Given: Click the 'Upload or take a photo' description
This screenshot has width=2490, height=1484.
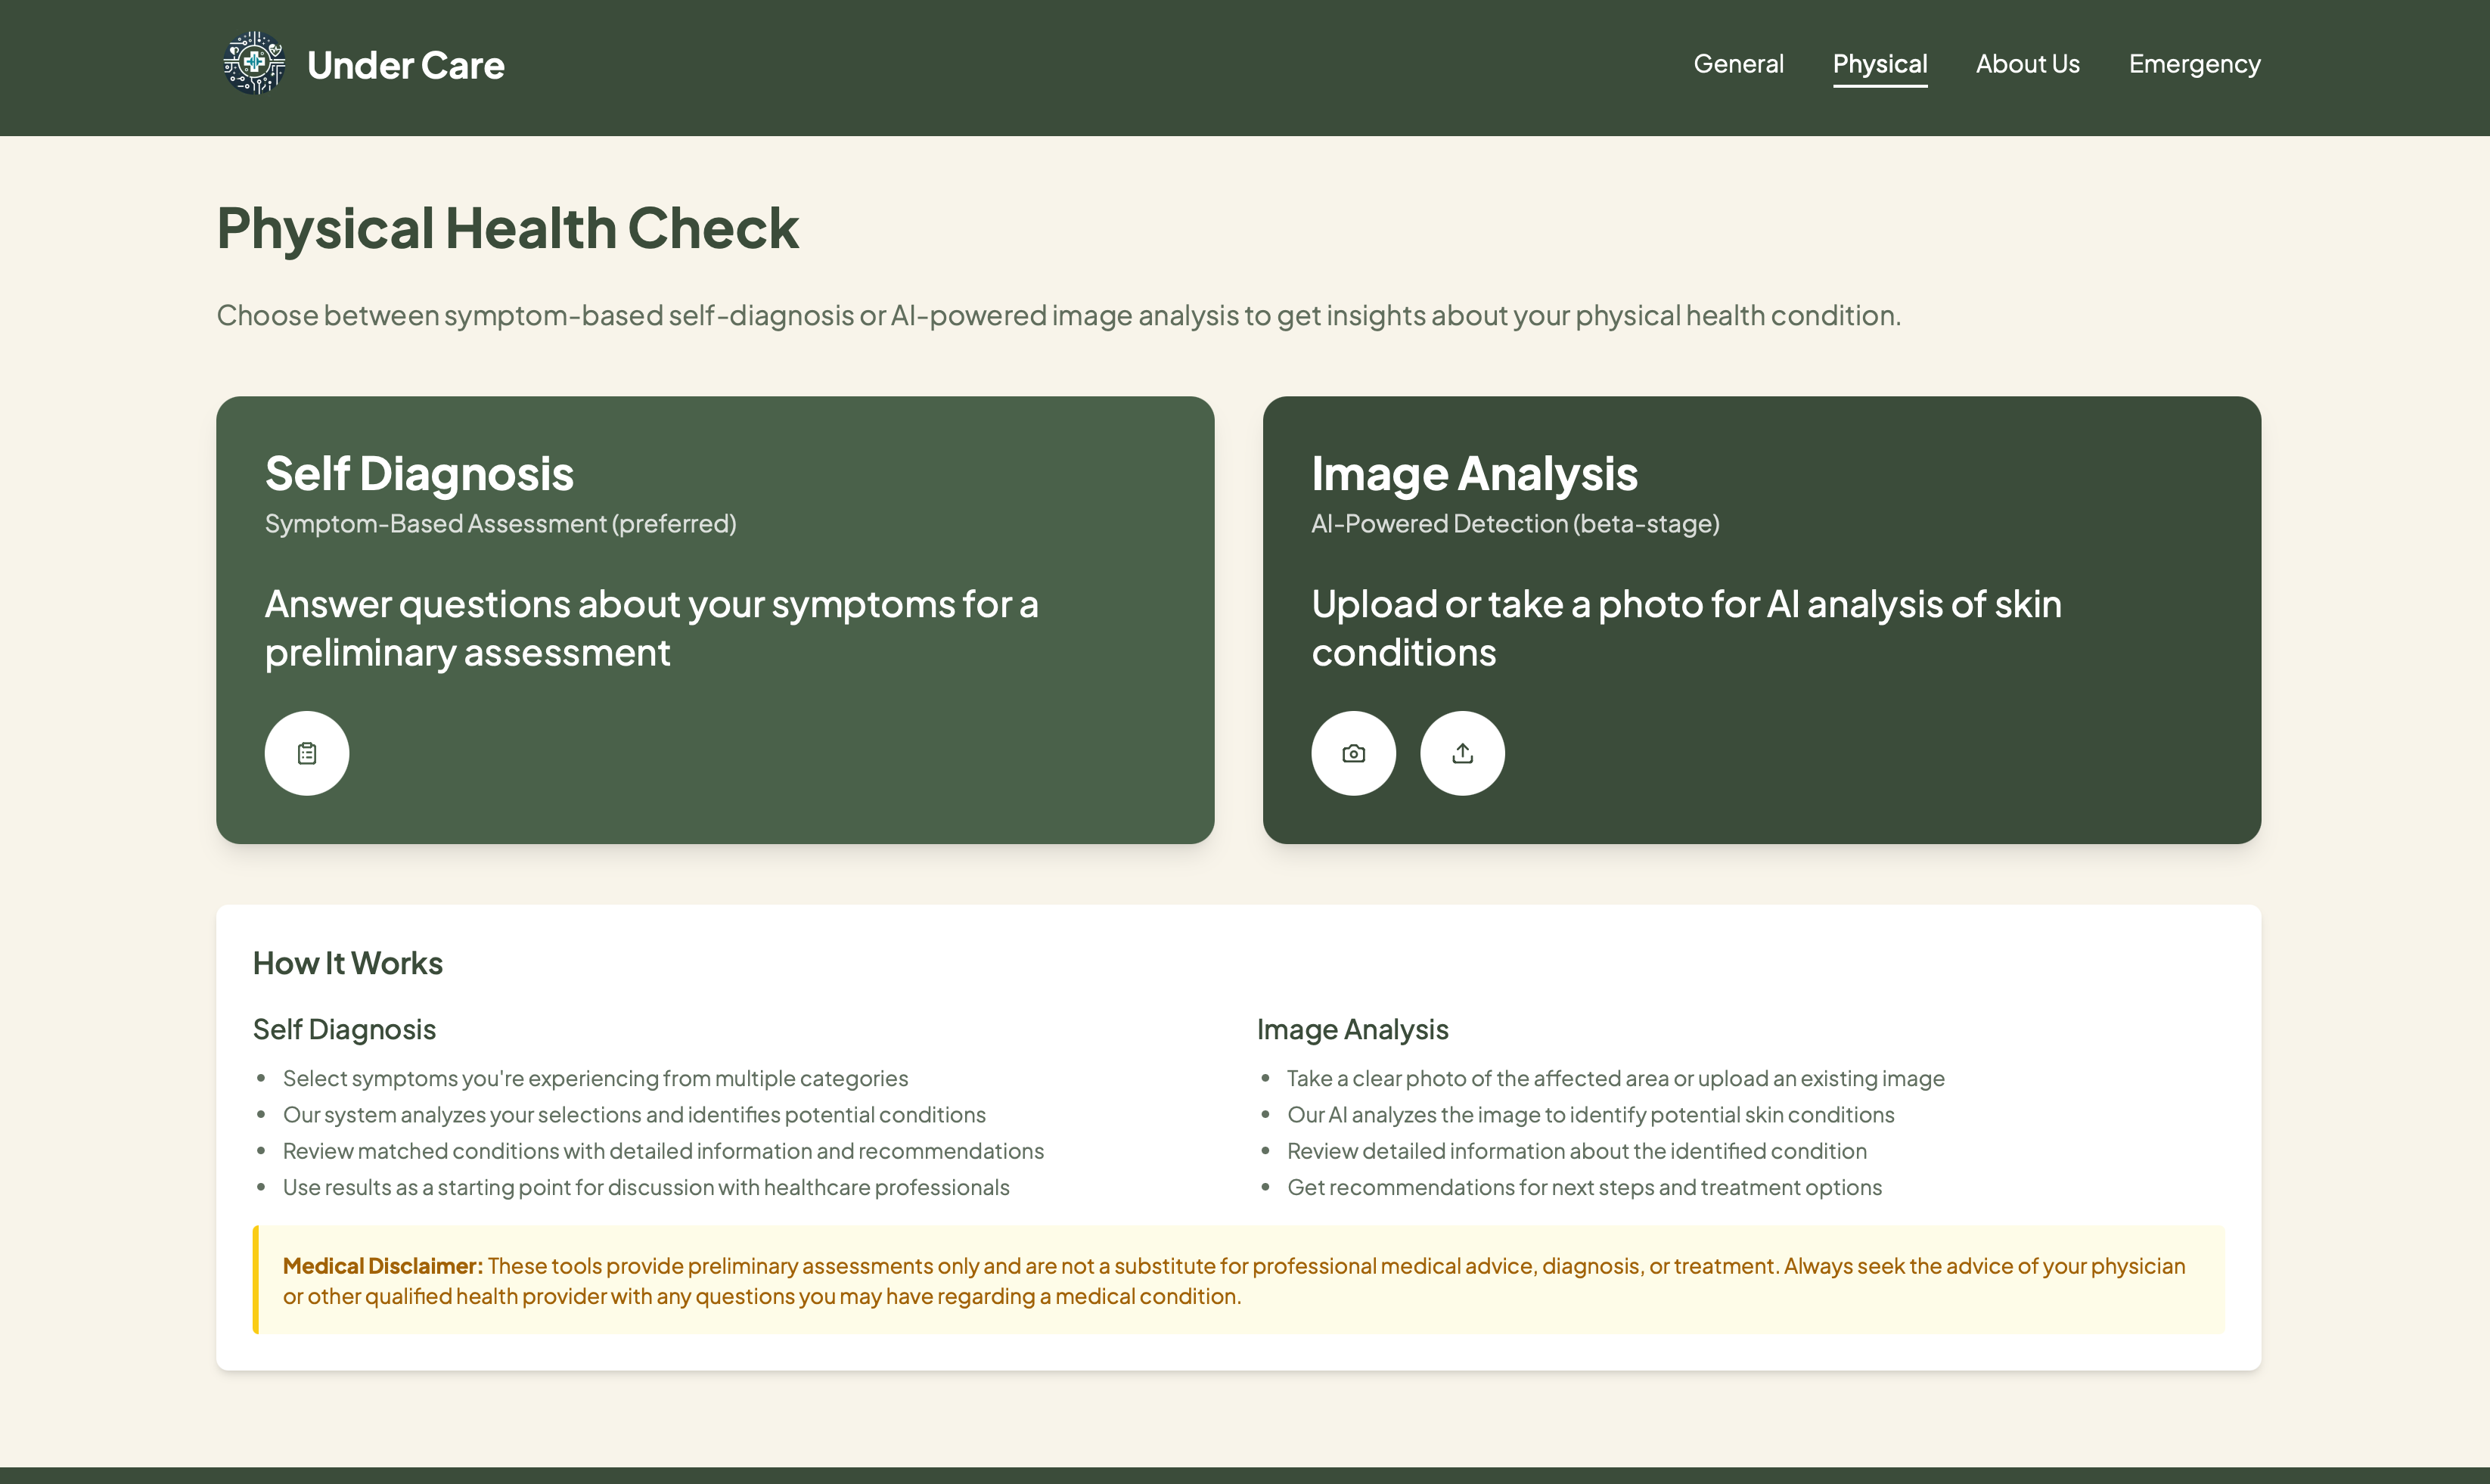Looking at the screenshot, I should pos(1686,628).
